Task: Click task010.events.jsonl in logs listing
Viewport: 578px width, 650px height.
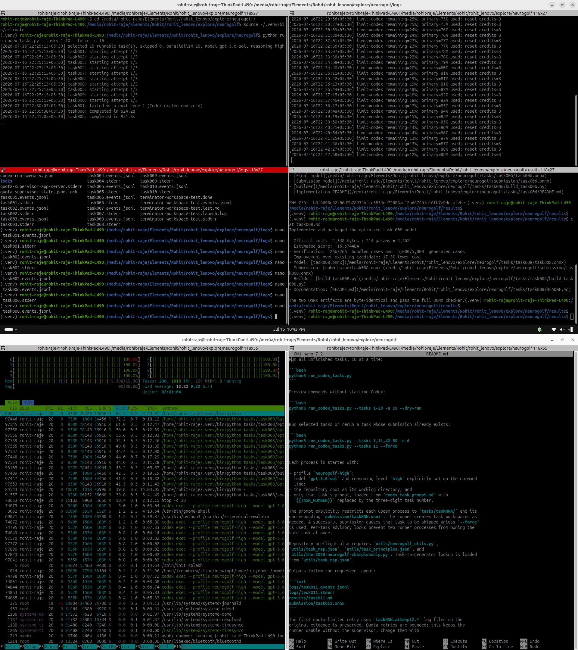Action: (164, 187)
